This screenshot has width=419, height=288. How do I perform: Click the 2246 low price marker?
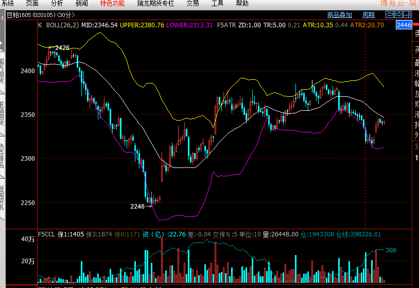pyautogui.click(x=137, y=206)
